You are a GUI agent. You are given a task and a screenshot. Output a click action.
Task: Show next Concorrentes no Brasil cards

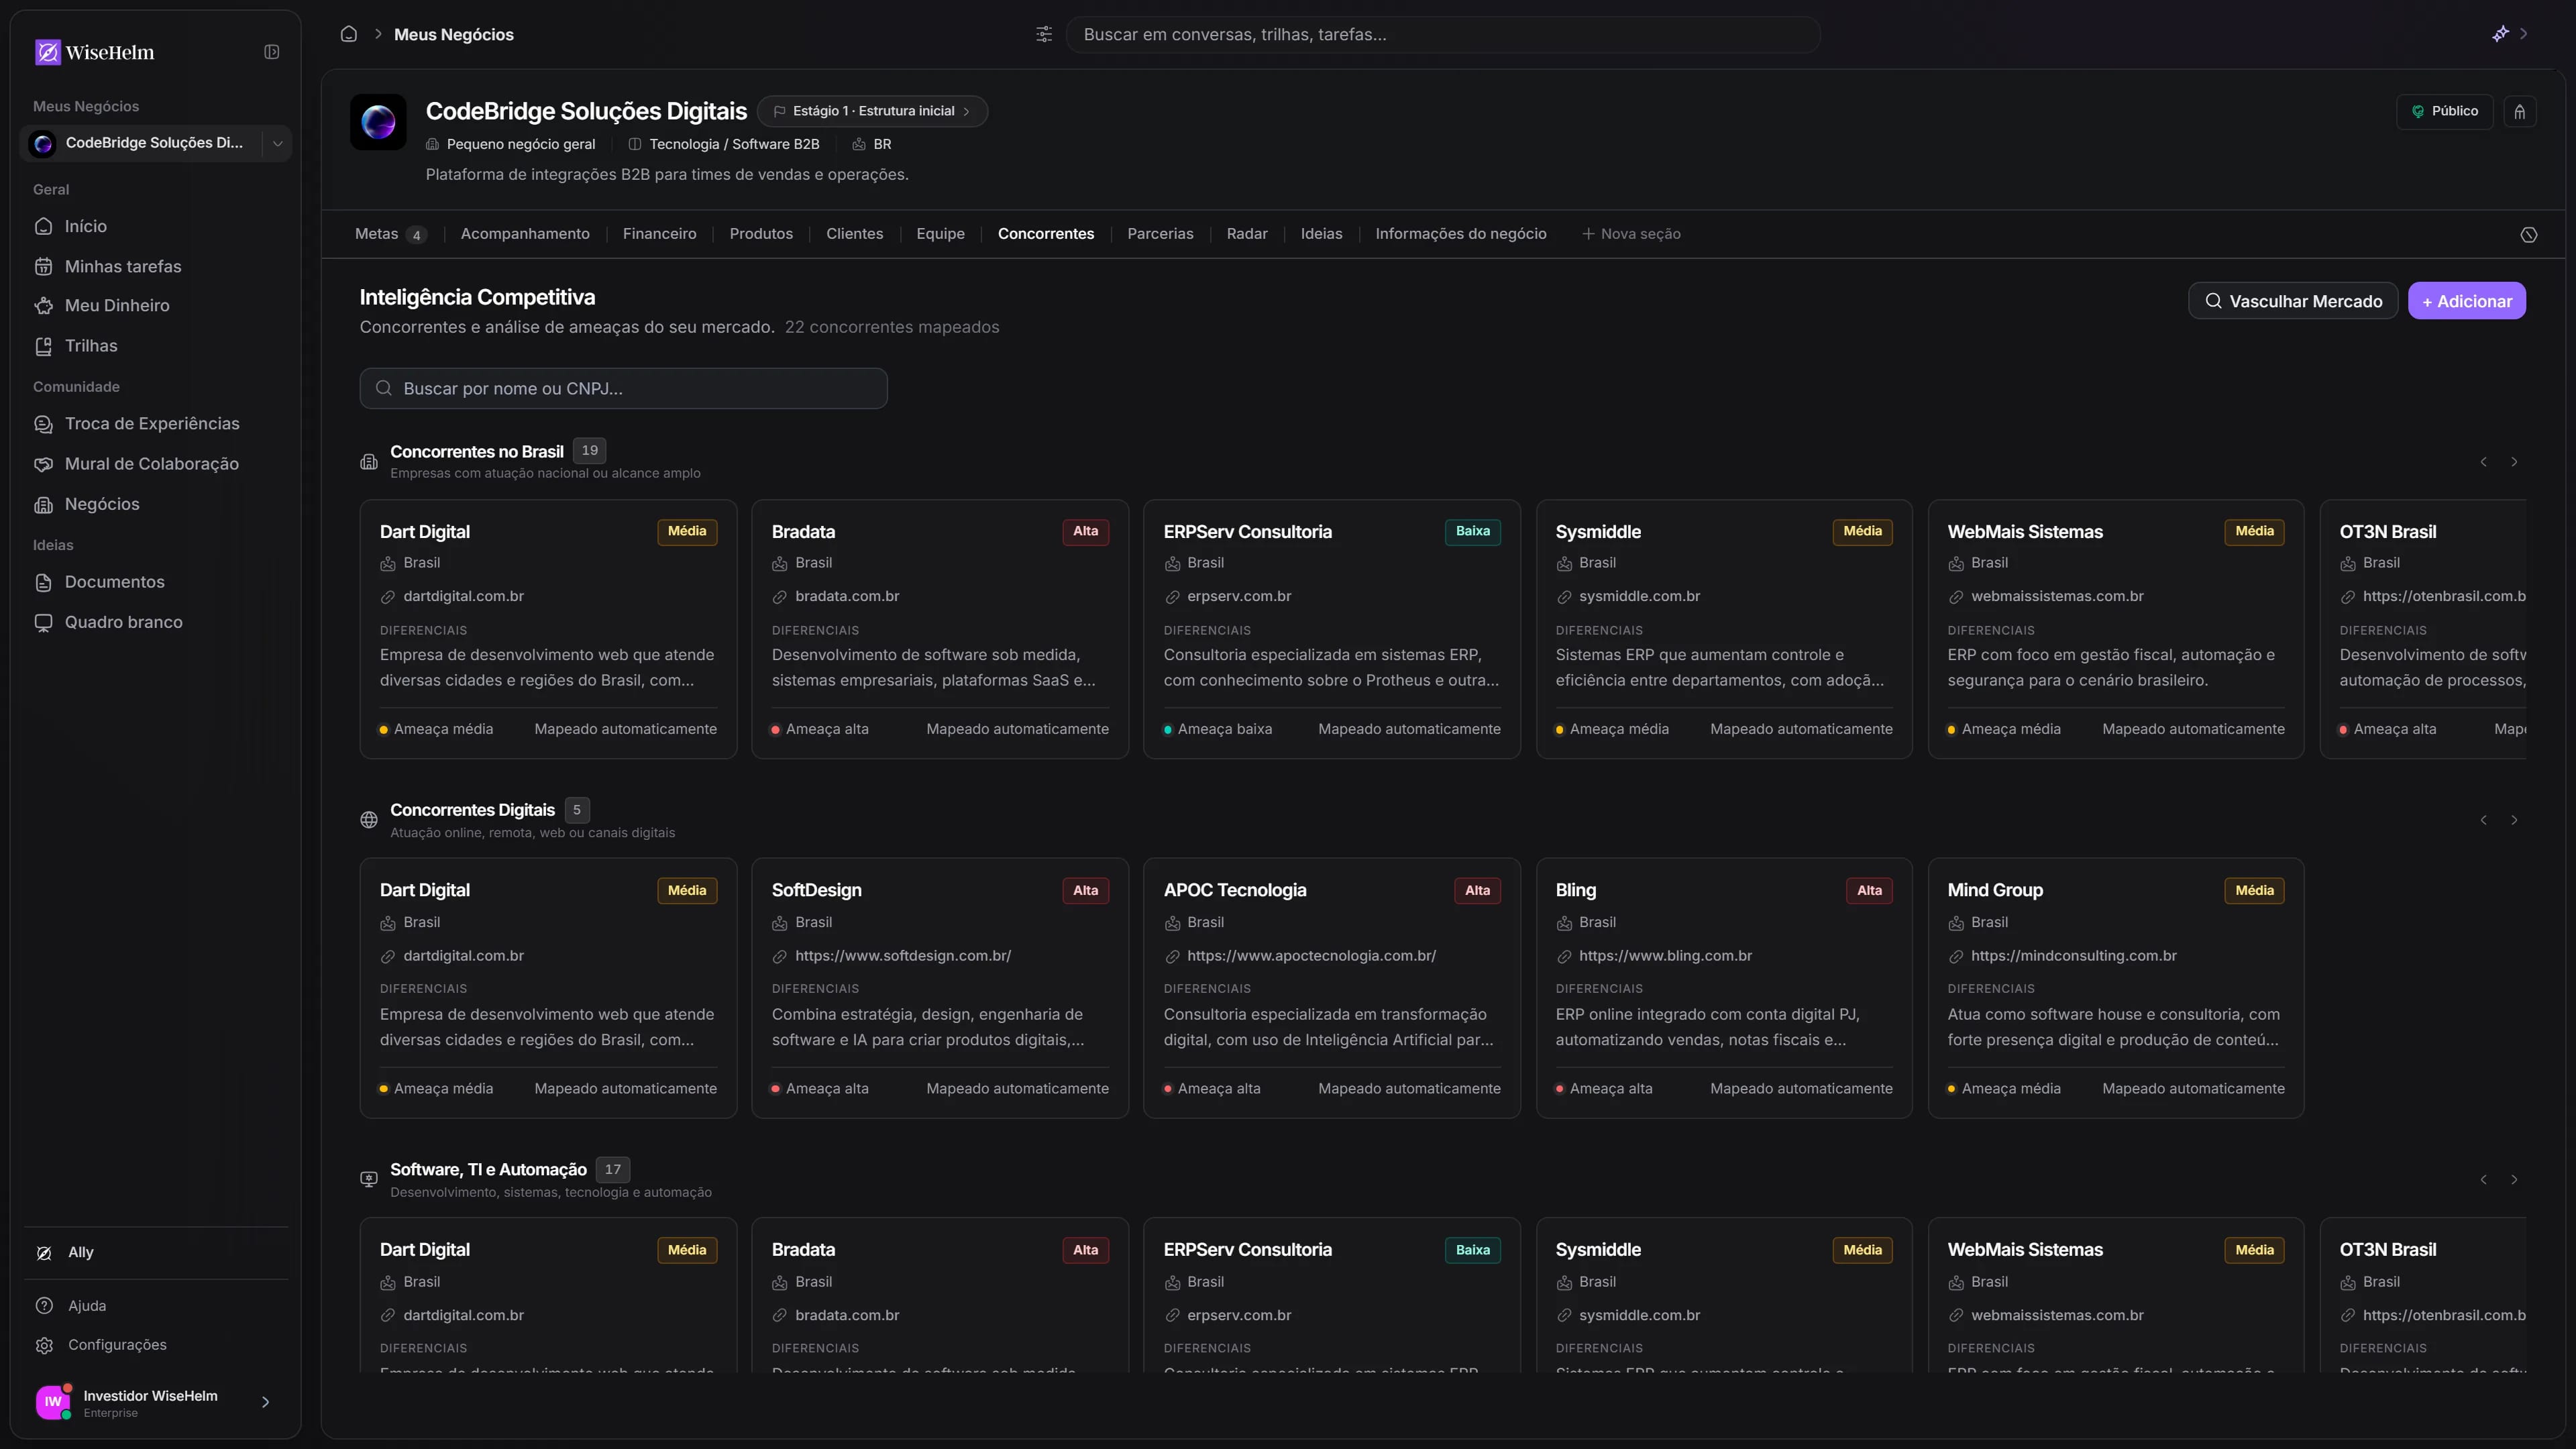[x=2514, y=461]
